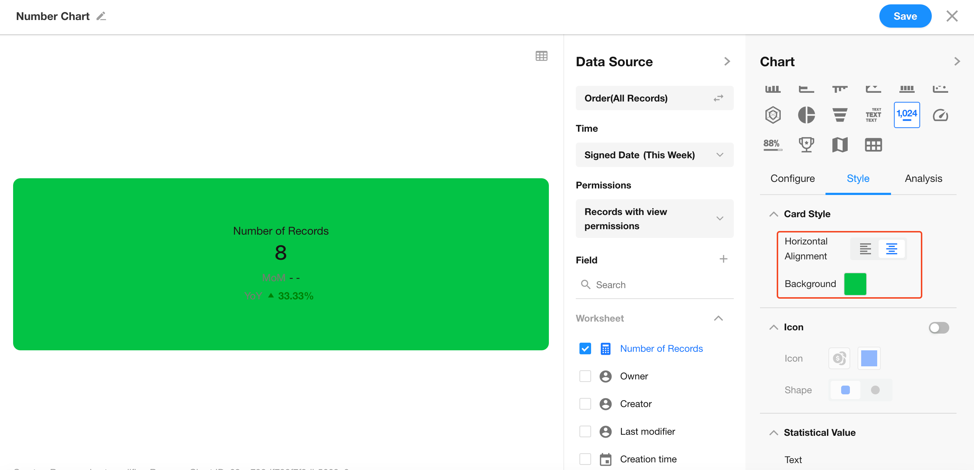Image resolution: width=974 pixels, height=470 pixels.
Task: Switch data source with the swap arrows icon
Action: [x=718, y=98]
